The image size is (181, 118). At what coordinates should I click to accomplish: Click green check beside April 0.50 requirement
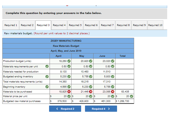69,66
